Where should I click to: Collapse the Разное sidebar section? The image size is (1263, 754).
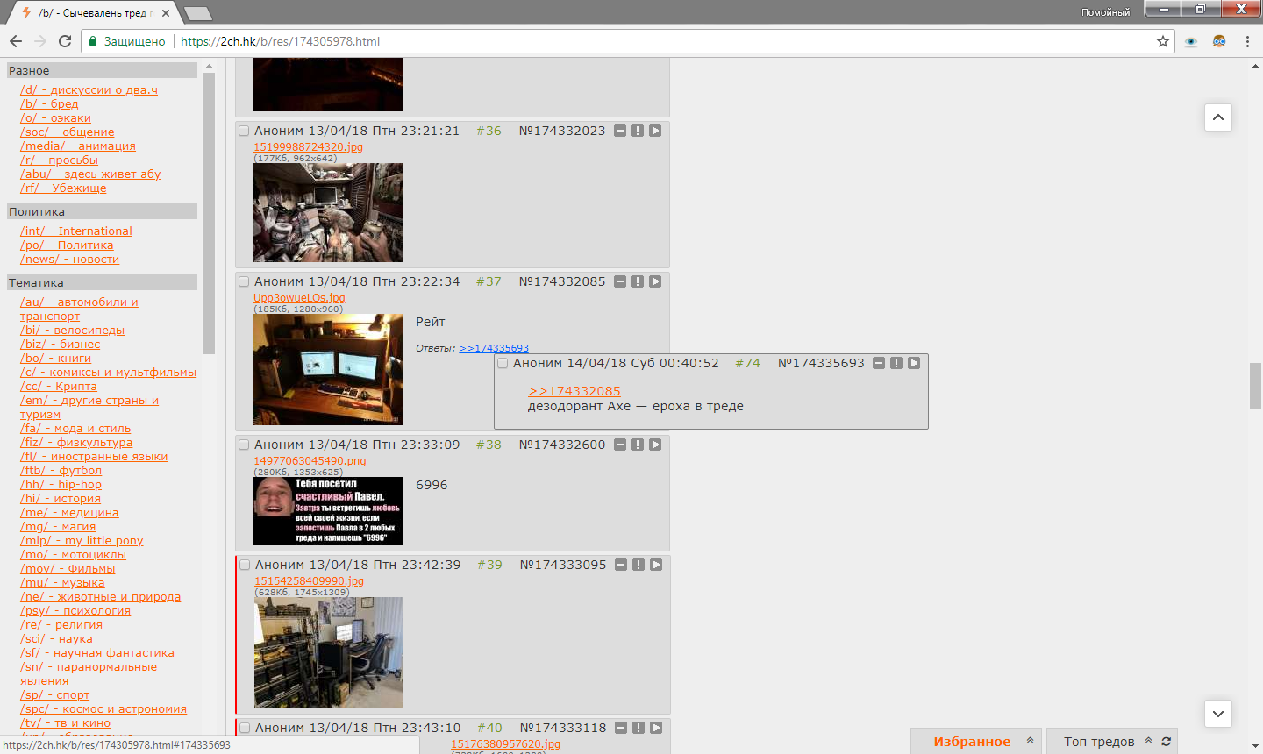[102, 70]
